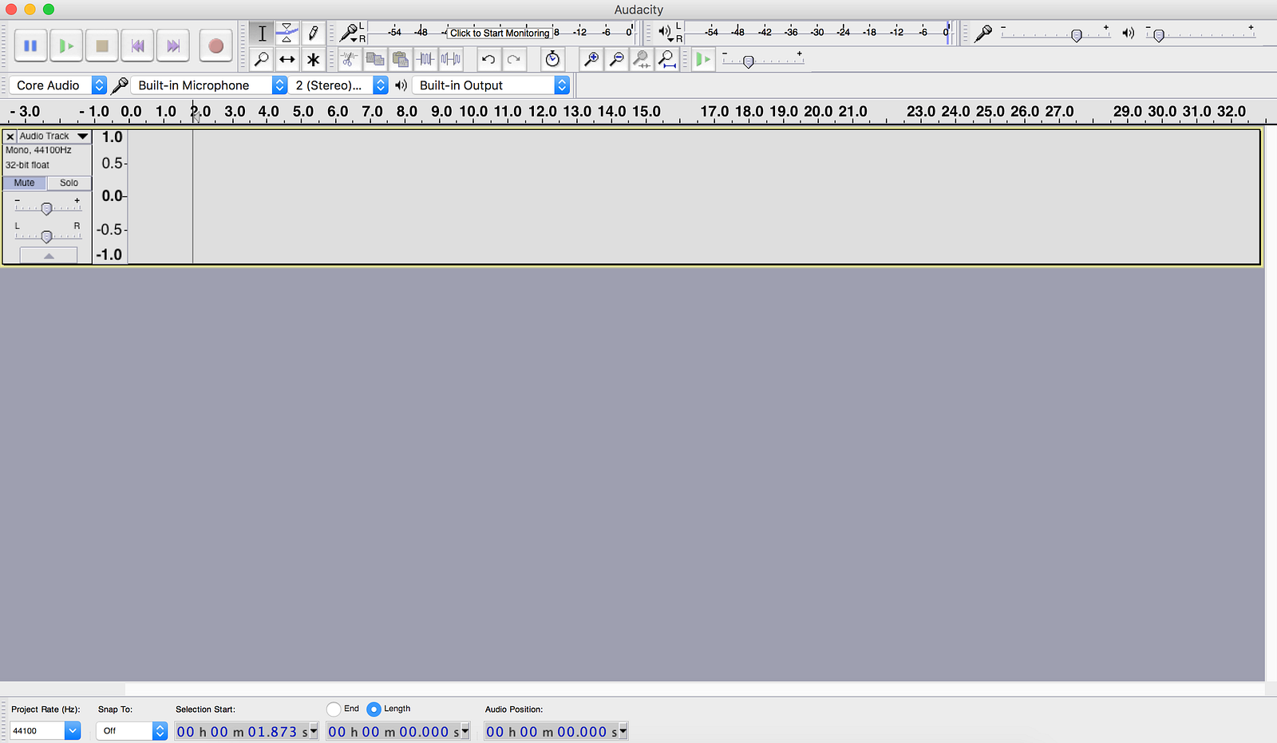
Task: Click the Trim audio icon
Action: tap(425, 59)
